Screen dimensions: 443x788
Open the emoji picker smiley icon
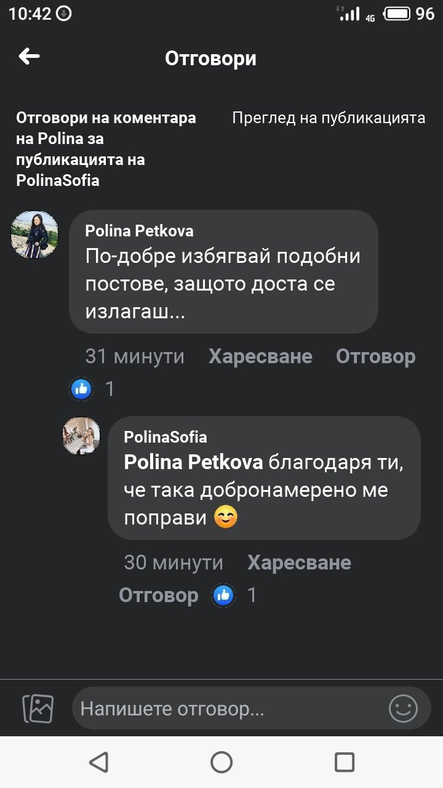[x=403, y=709]
